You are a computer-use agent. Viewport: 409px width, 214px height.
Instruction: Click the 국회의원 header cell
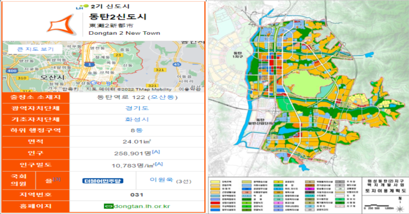[19, 180]
